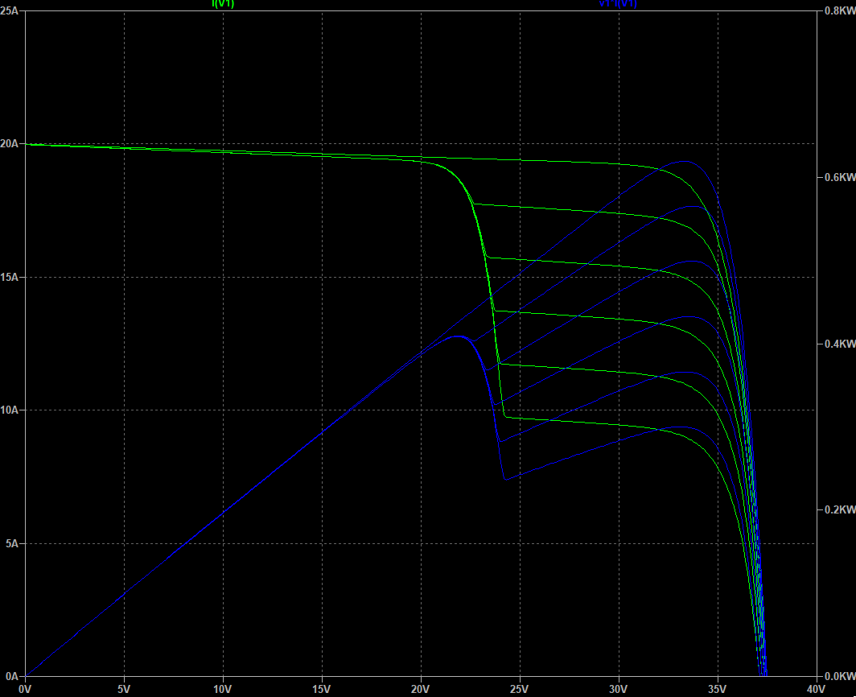Click the 5A label on current axis

(13, 544)
